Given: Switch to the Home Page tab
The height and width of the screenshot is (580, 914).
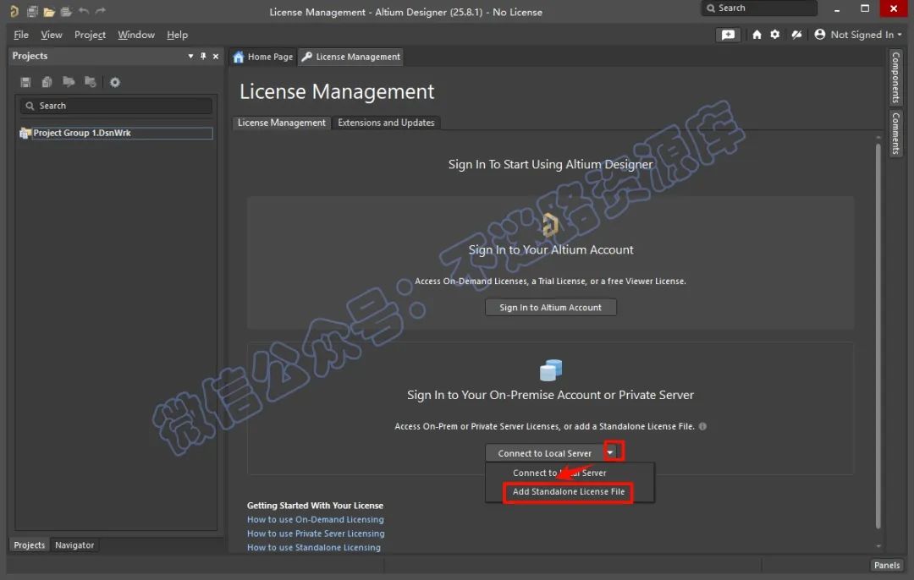Looking at the screenshot, I should pyautogui.click(x=263, y=57).
